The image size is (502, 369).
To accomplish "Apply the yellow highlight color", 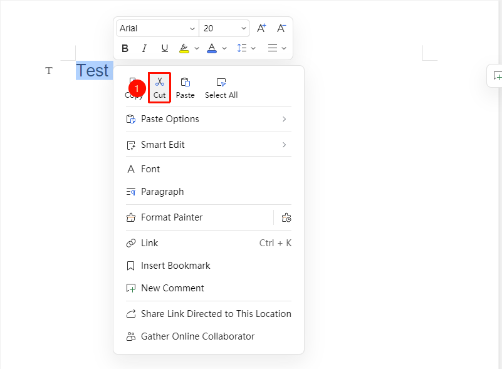I will [184, 48].
